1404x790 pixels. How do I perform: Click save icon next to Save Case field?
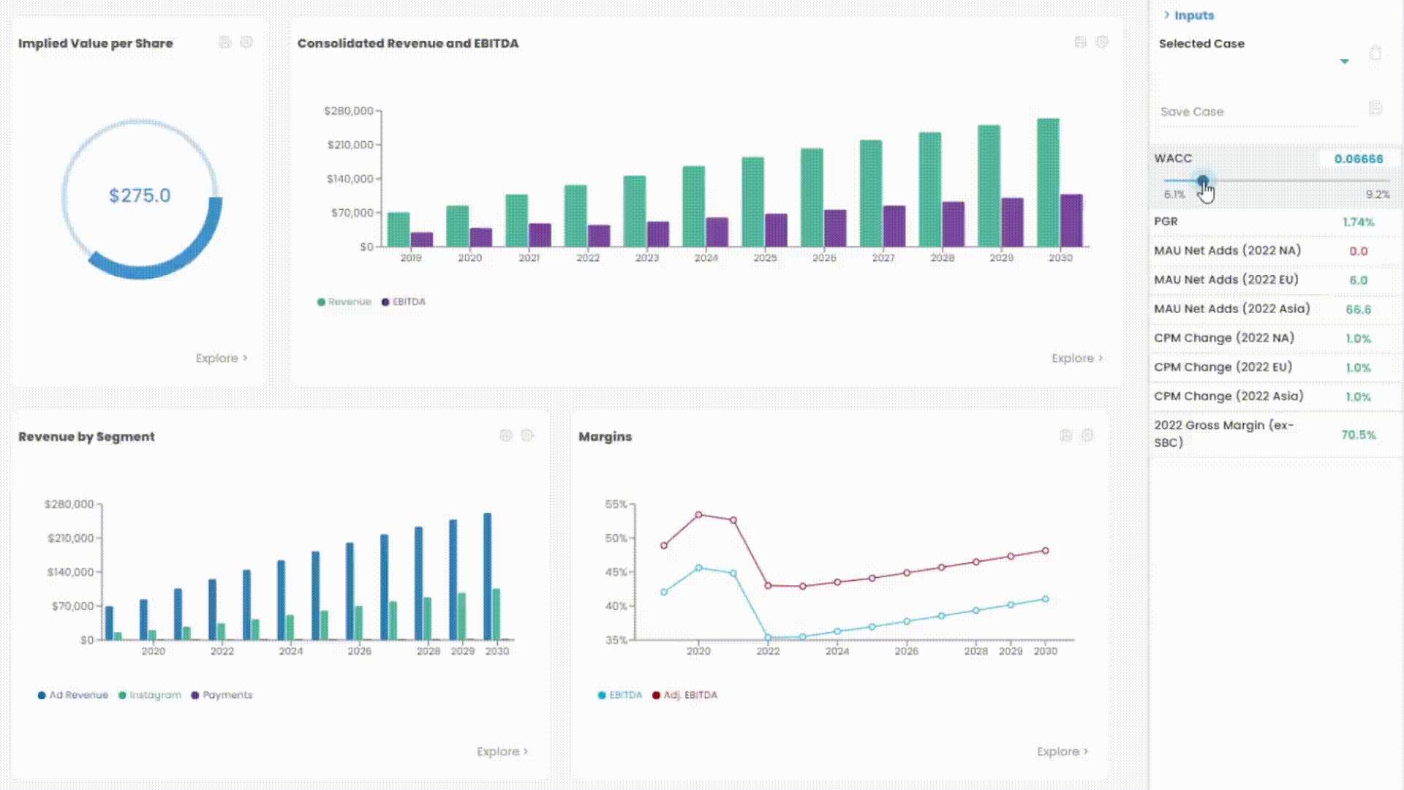1375,108
